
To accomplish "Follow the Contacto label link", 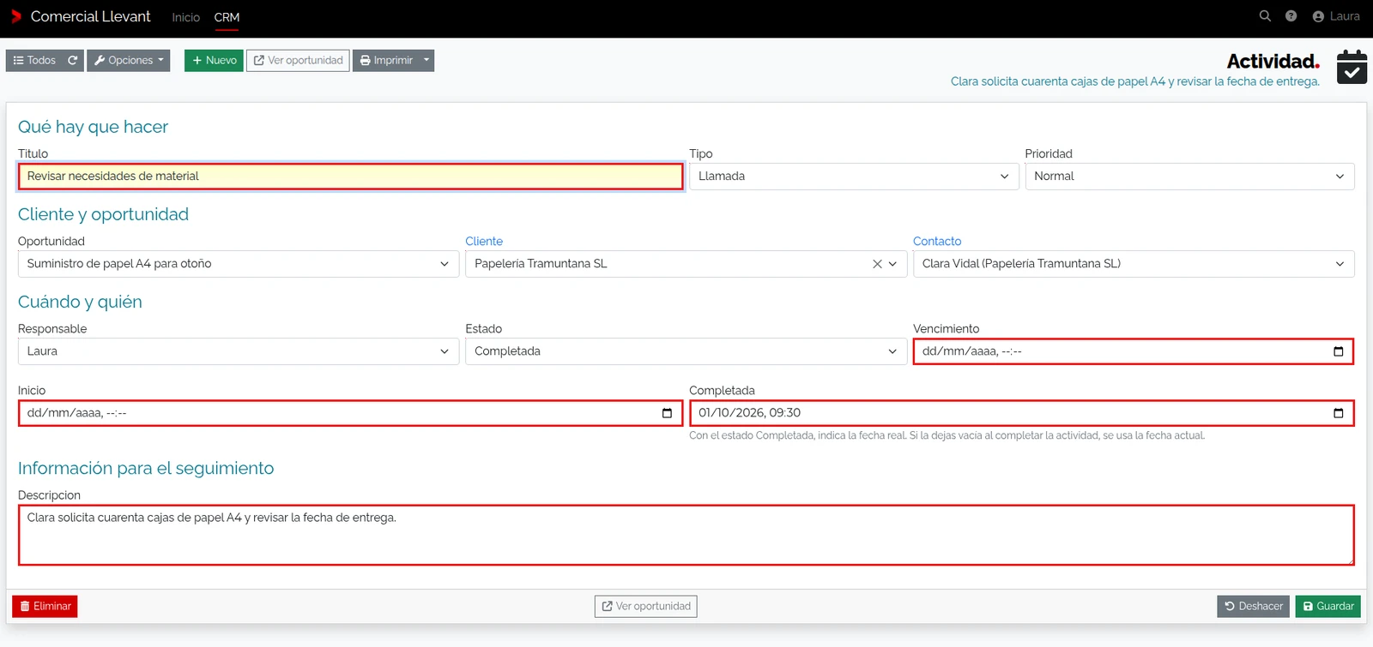I will tap(937, 242).
